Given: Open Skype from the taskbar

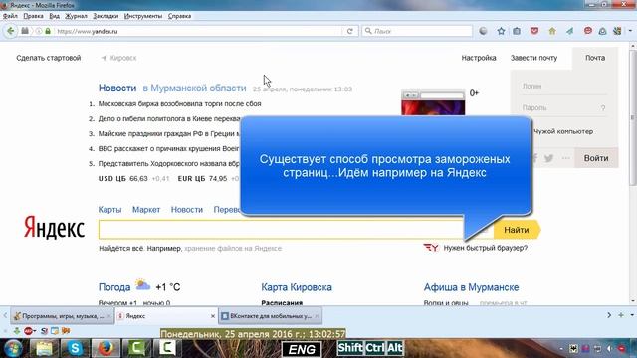Looking at the screenshot, I should pyautogui.click(x=75, y=348).
